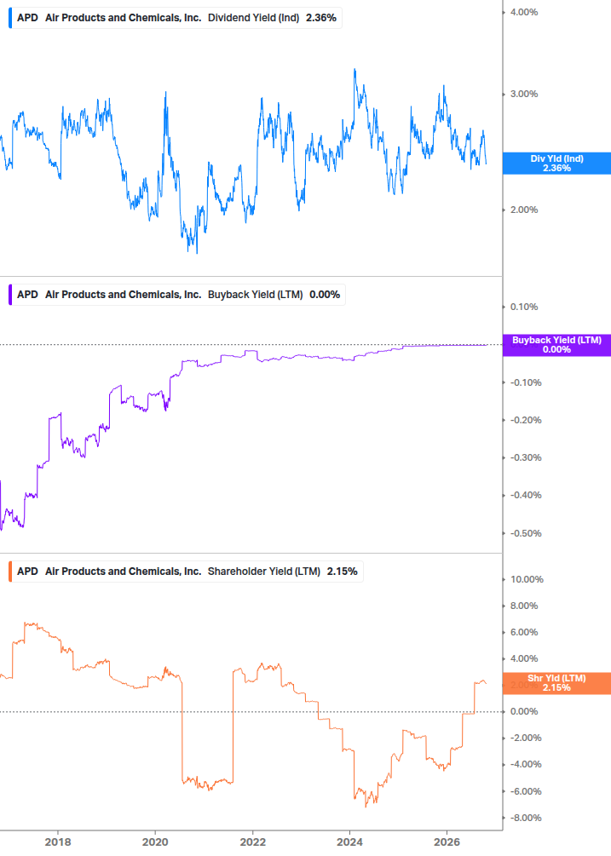Click the -0.30% label on the buyback yield axis
The width and height of the screenshot is (611, 856).
click(526, 457)
